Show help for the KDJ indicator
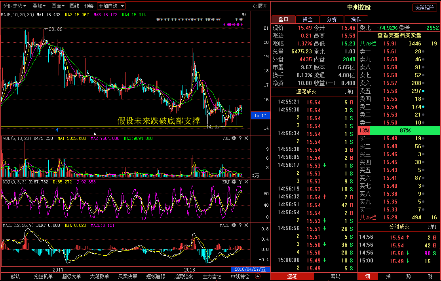Image resolution: width=441 pixels, height=281 pixels. pyautogui.click(x=240, y=182)
